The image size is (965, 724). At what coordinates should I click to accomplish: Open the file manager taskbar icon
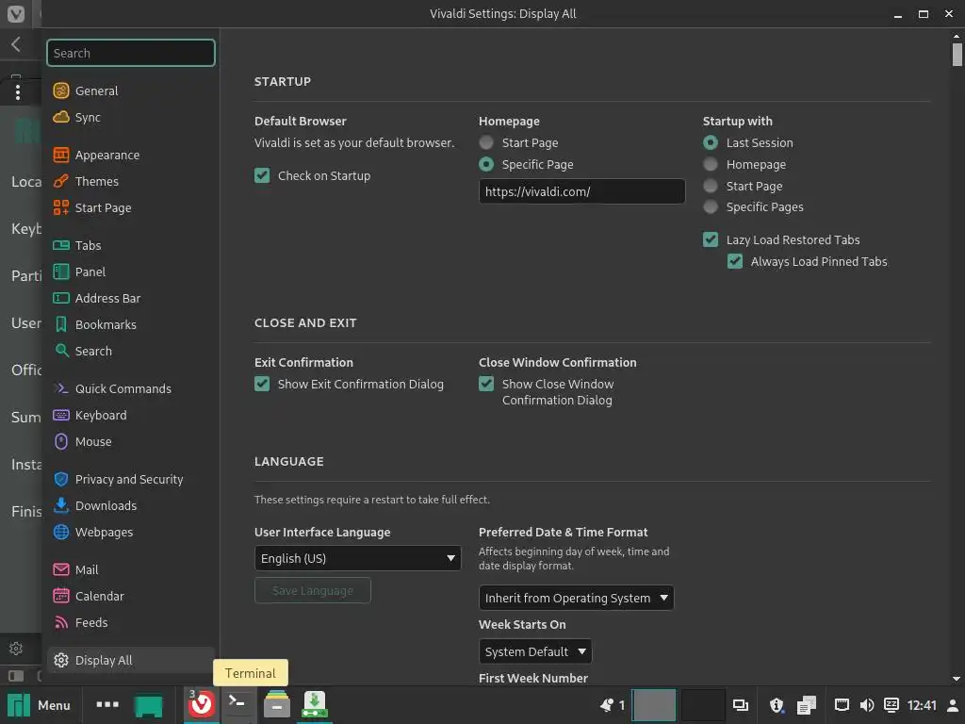point(277,704)
